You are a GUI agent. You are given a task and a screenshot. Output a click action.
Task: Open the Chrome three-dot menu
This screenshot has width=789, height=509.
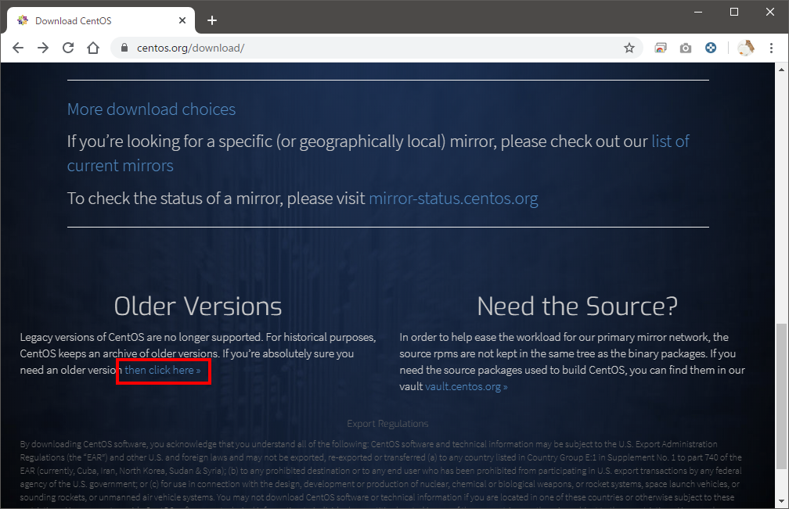(771, 48)
